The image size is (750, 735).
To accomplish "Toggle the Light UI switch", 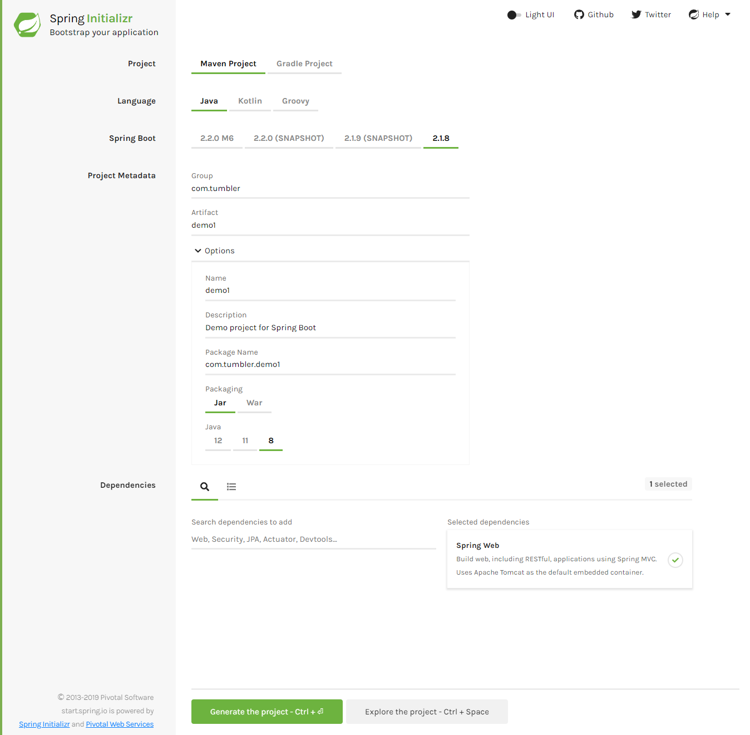I will click(514, 14).
